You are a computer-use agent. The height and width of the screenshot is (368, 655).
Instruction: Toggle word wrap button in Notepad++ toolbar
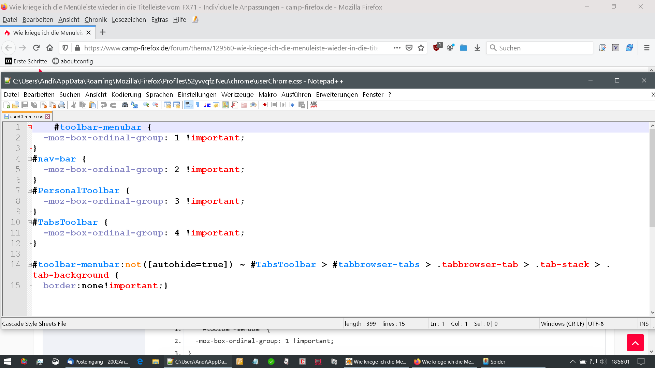coord(189,105)
